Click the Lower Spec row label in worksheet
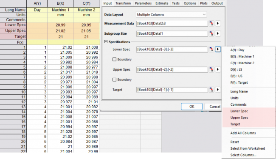The image size is (276, 159). point(13,25)
